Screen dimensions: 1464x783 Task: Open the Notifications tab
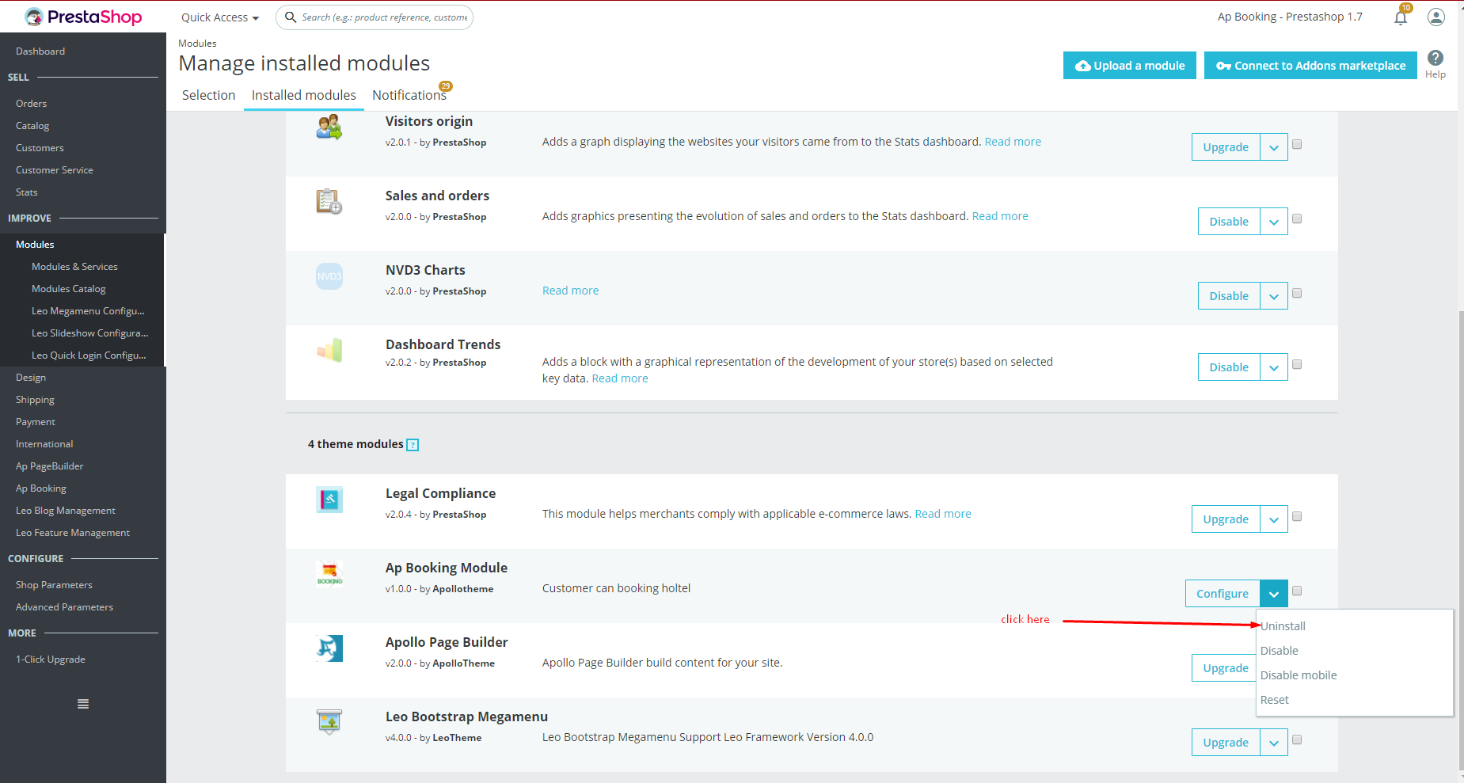[x=409, y=95]
